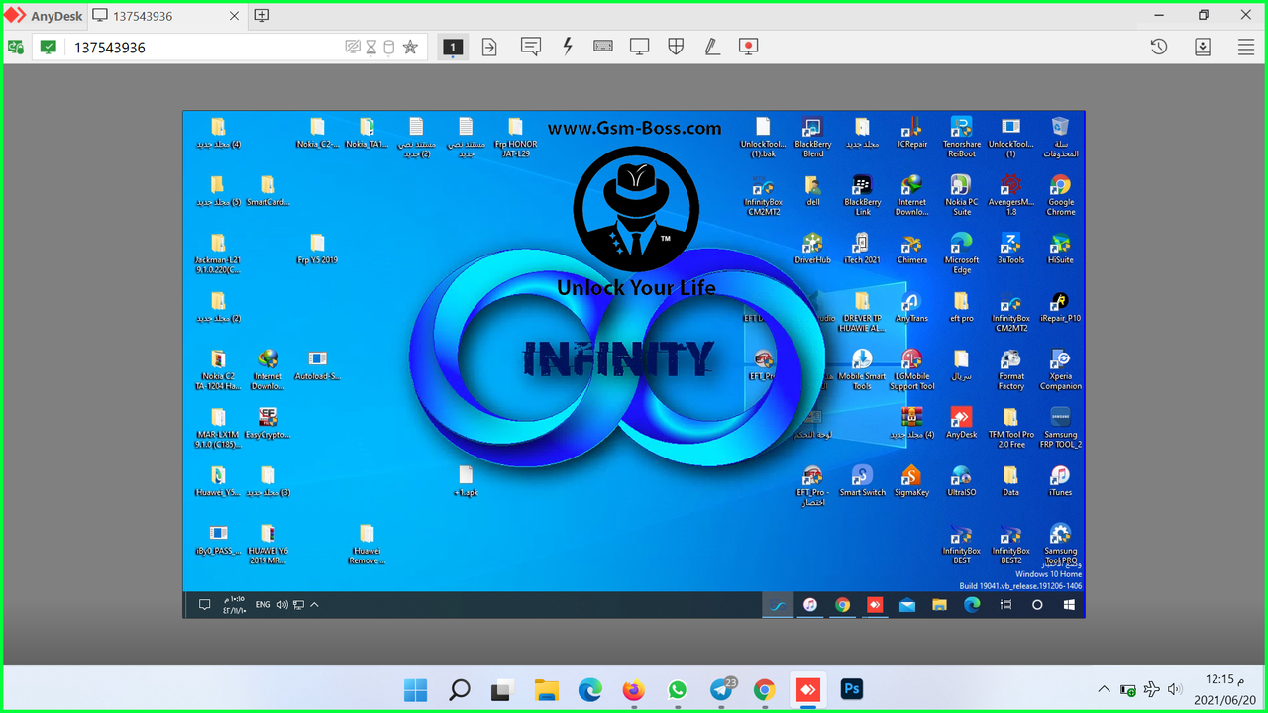Select 3uTools shortcut
The image size is (1268, 713).
1010,249
